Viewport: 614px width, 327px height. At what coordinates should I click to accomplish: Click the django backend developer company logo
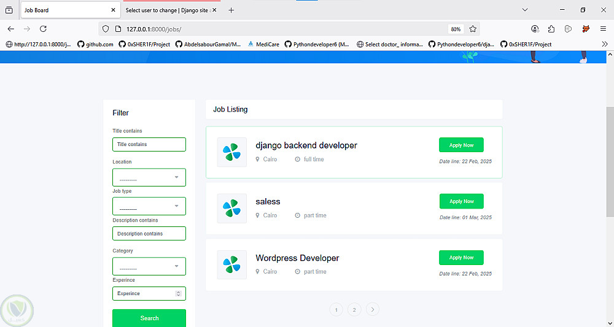(x=232, y=152)
